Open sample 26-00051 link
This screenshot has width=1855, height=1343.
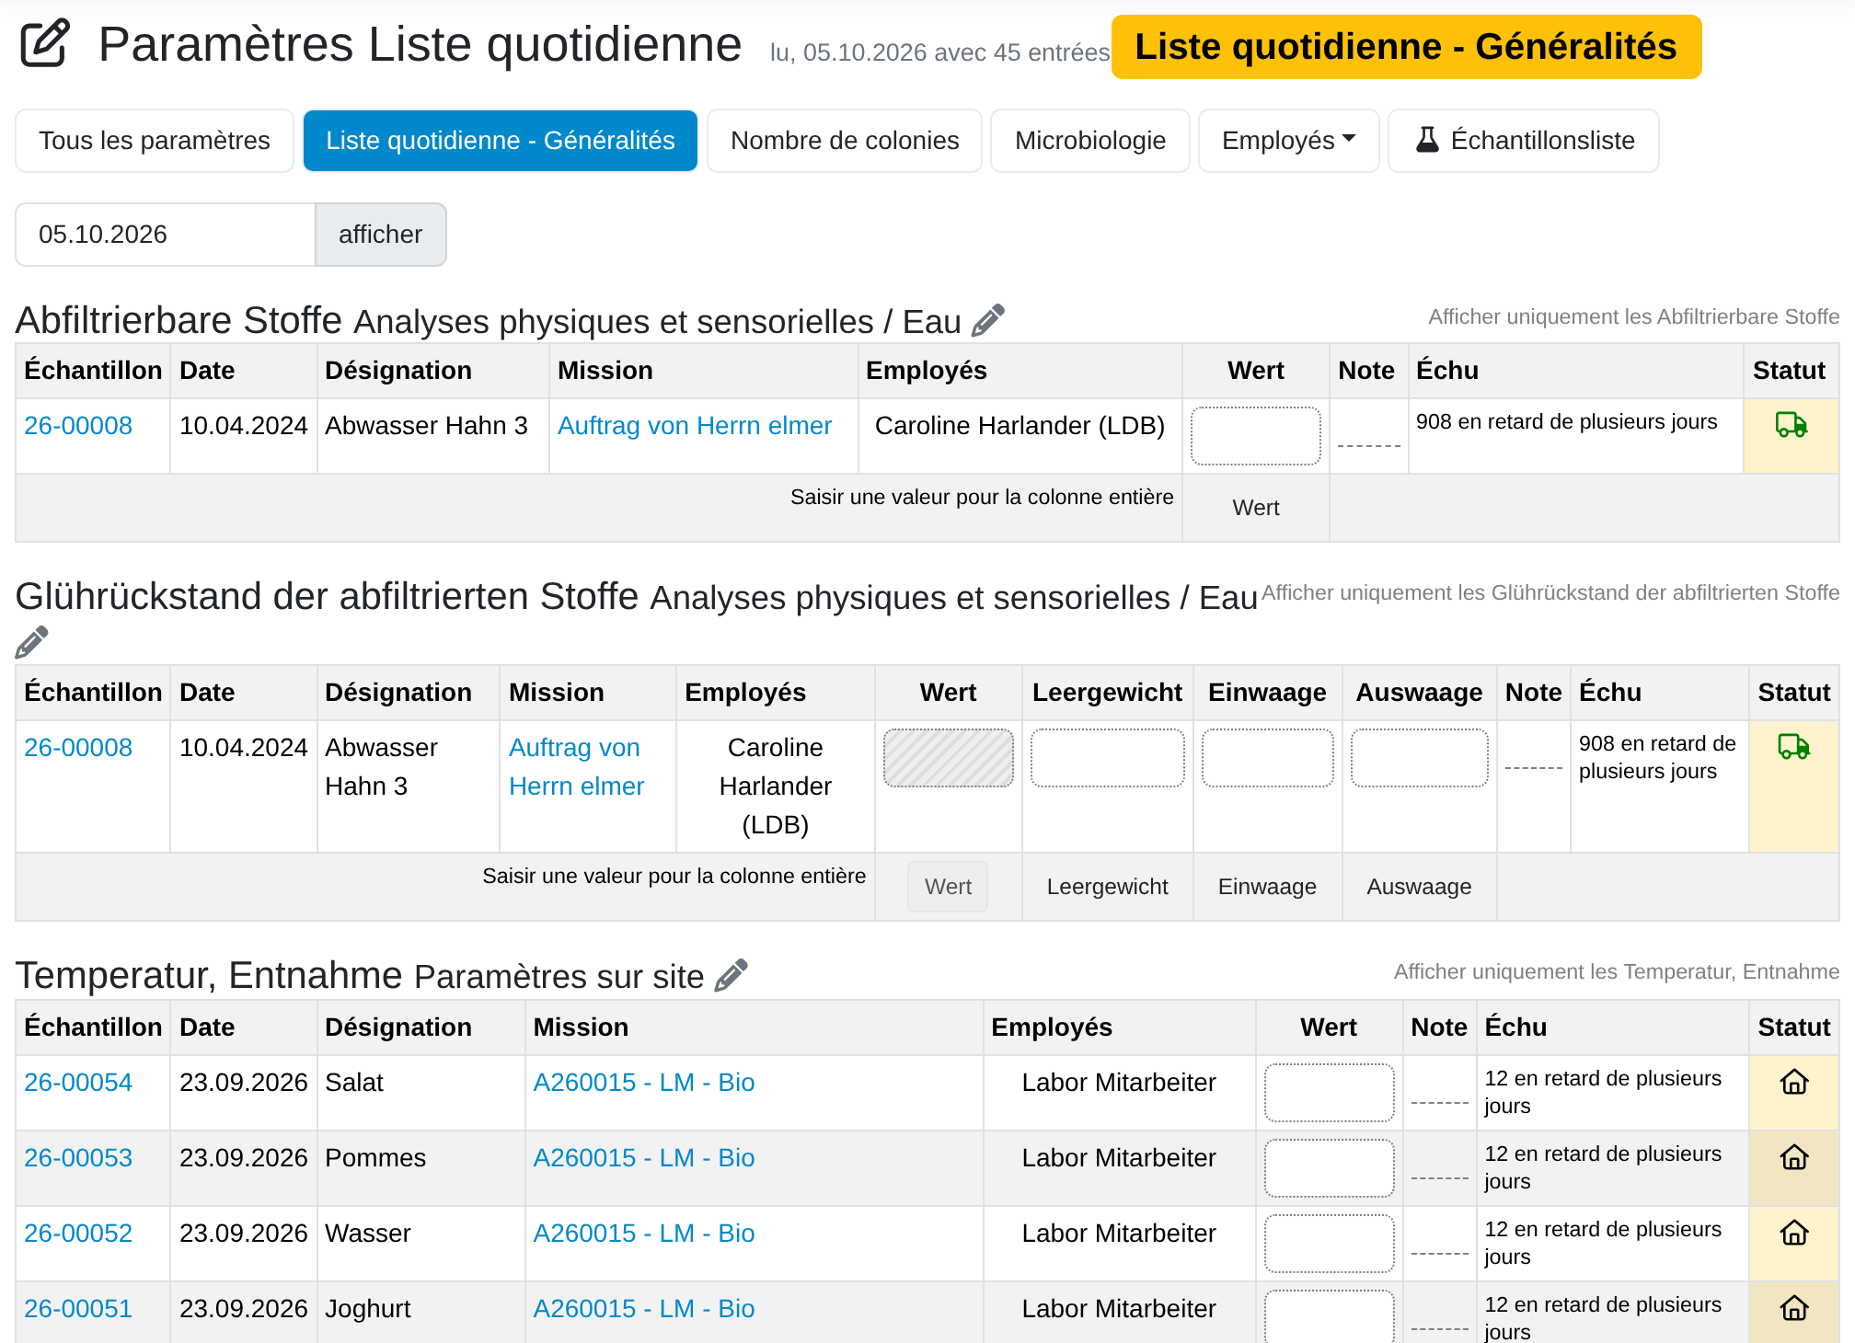[x=78, y=1308]
